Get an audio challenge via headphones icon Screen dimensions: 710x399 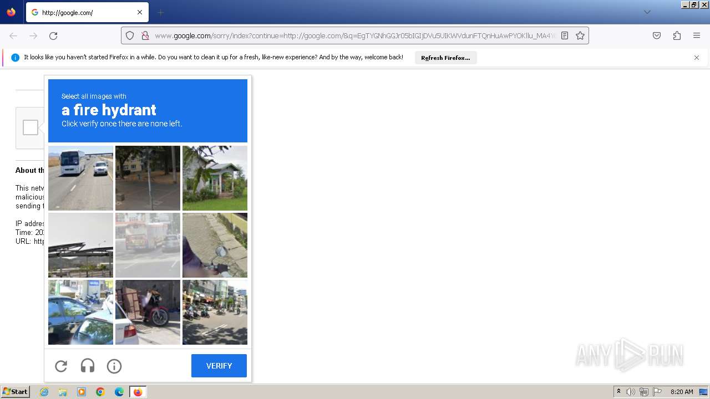pos(88,366)
